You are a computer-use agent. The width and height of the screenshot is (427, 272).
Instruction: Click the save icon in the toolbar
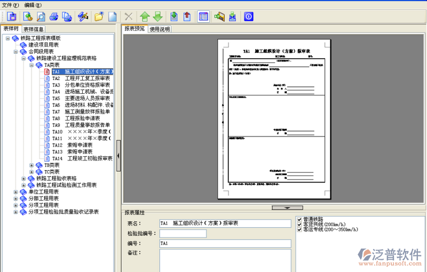coord(12,17)
